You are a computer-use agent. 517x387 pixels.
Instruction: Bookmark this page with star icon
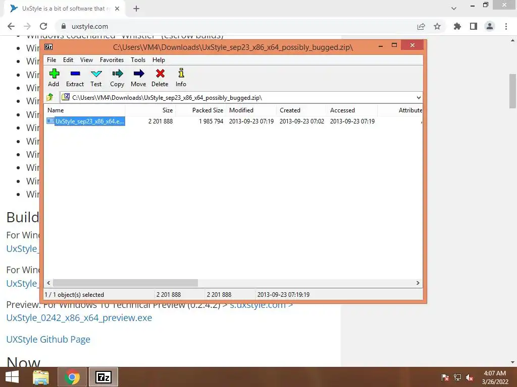click(x=437, y=26)
